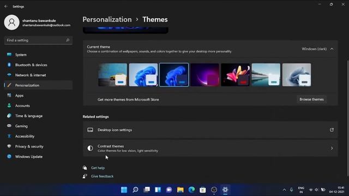Click the volume speaker tray icon

(316, 190)
